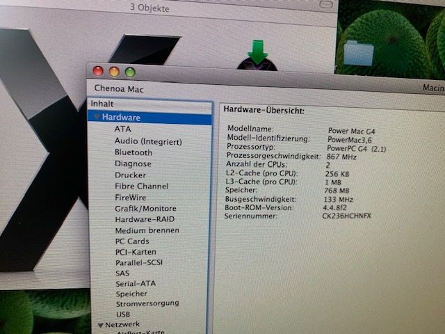Image resolution: width=445 pixels, height=334 pixels.
Task: Select the folder icon on the desktop
Action: 359,53
